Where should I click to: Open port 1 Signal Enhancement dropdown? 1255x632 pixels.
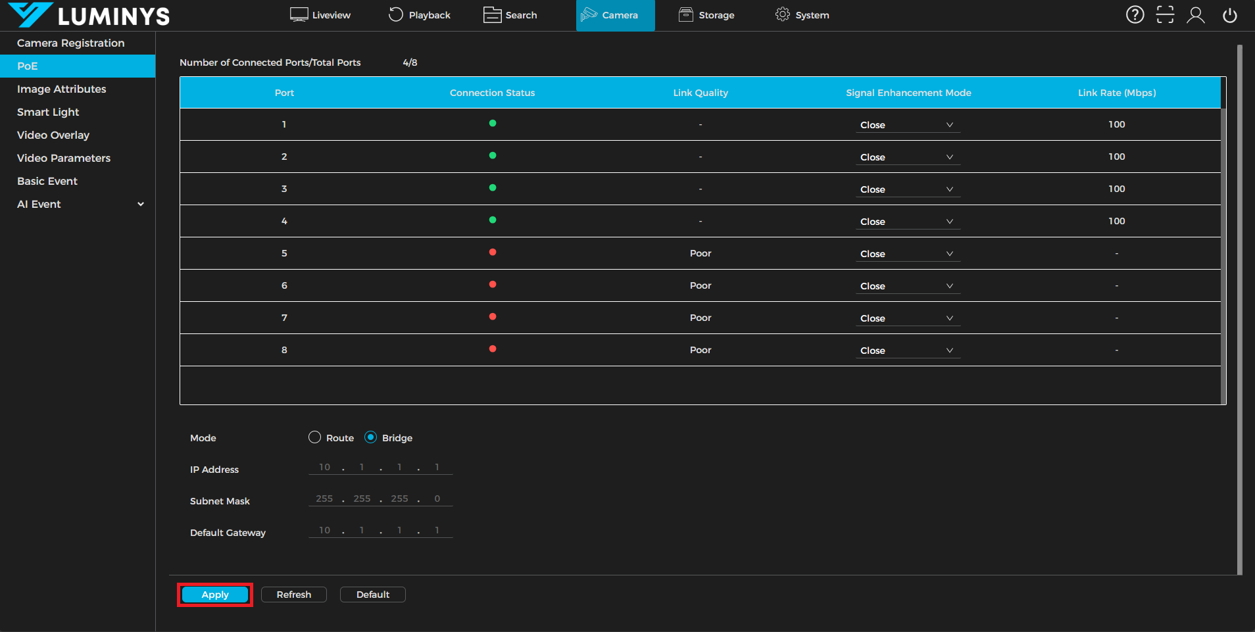pos(907,125)
